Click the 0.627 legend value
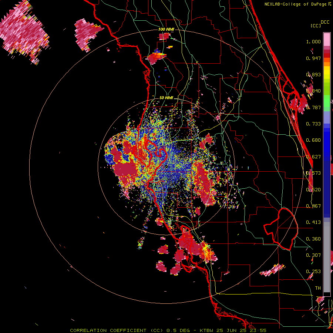 pos(313,157)
